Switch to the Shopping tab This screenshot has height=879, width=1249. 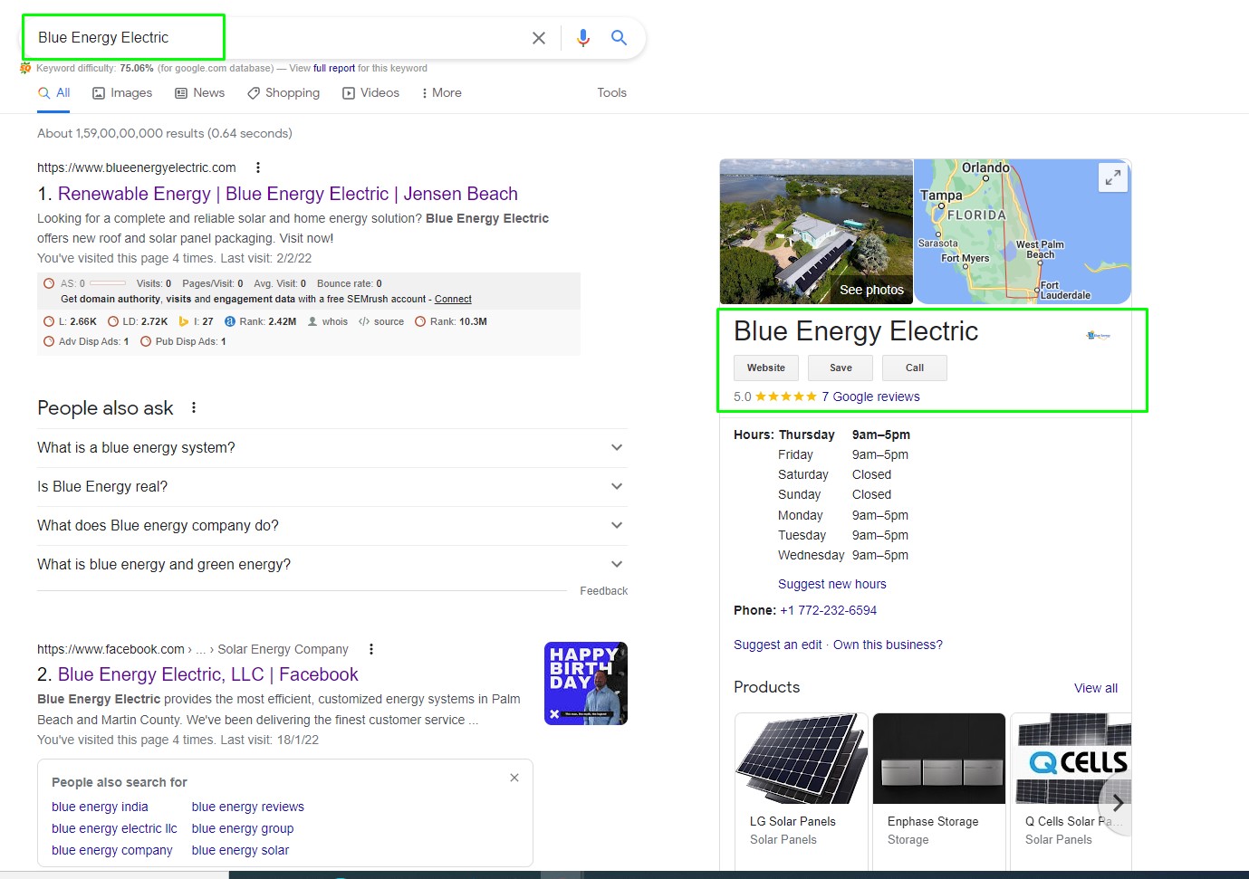(x=283, y=92)
